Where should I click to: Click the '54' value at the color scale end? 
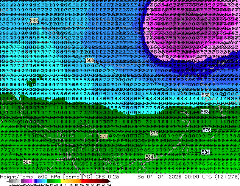[109, 185]
